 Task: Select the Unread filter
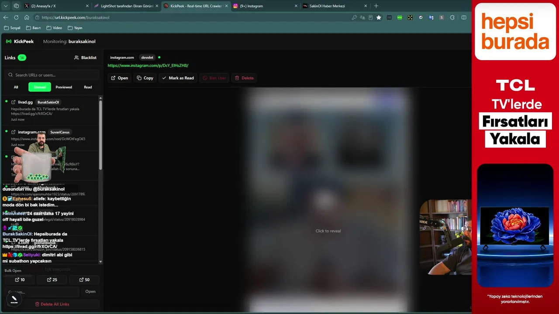[40, 87]
